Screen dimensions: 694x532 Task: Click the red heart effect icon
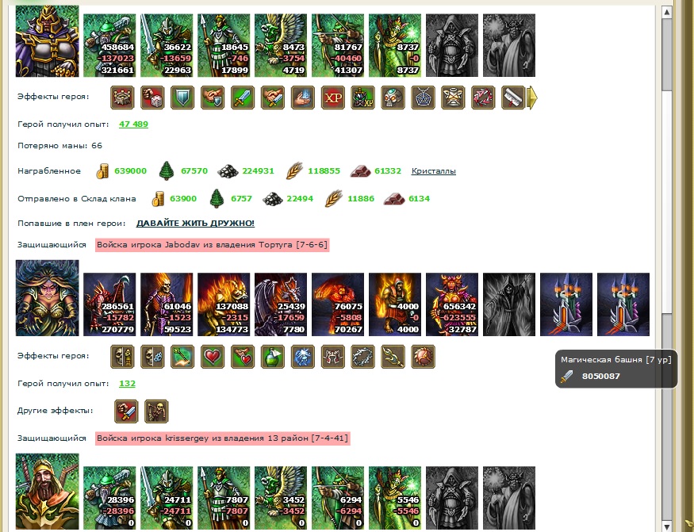[213, 357]
